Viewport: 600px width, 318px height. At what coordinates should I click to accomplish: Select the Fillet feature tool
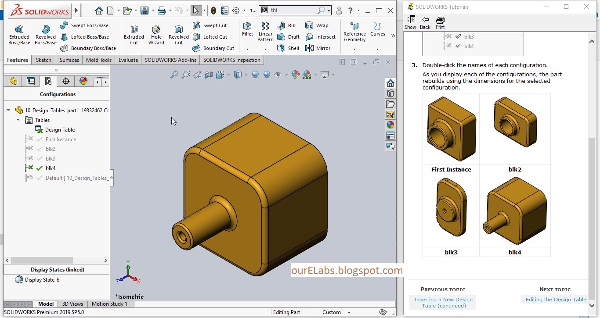point(247,31)
